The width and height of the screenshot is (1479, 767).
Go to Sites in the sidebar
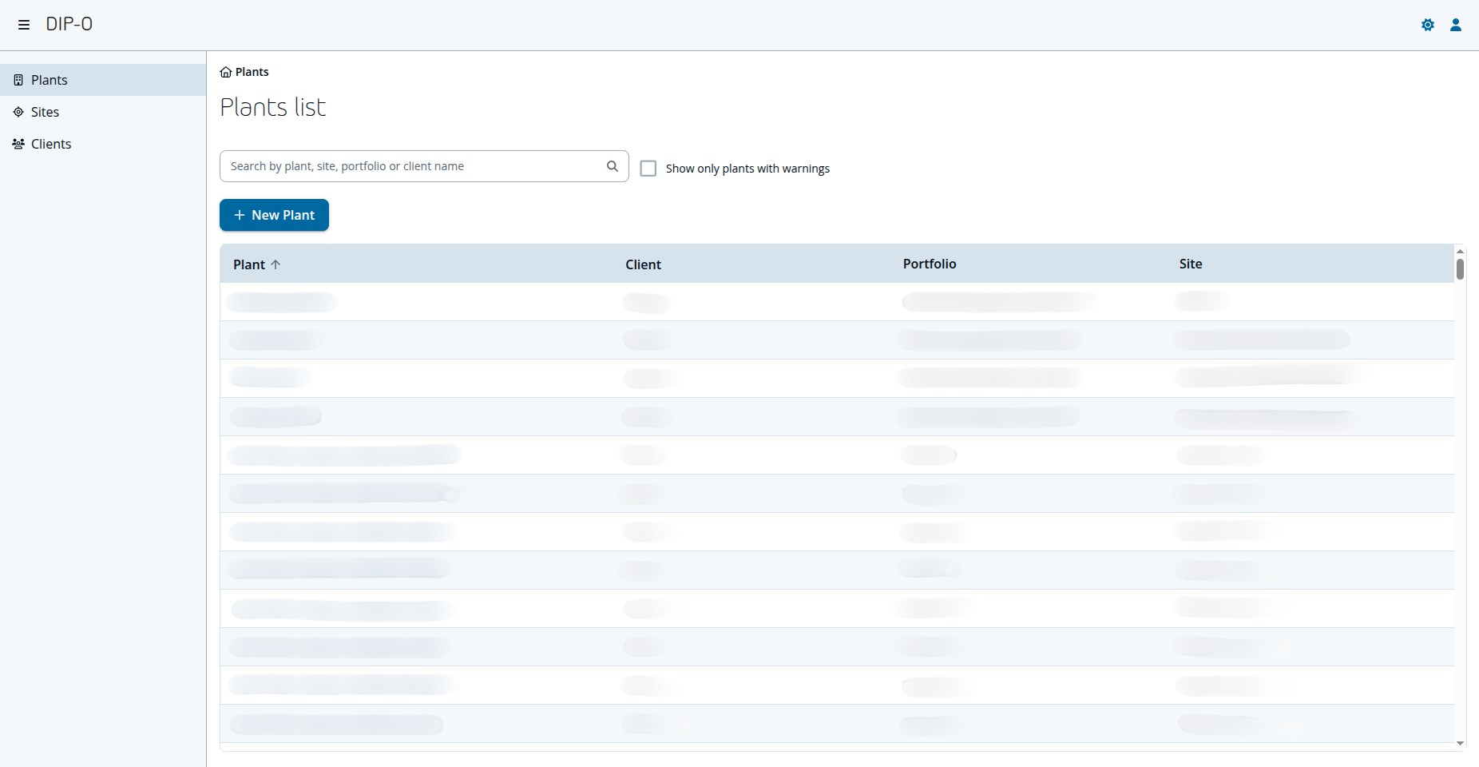coord(46,112)
